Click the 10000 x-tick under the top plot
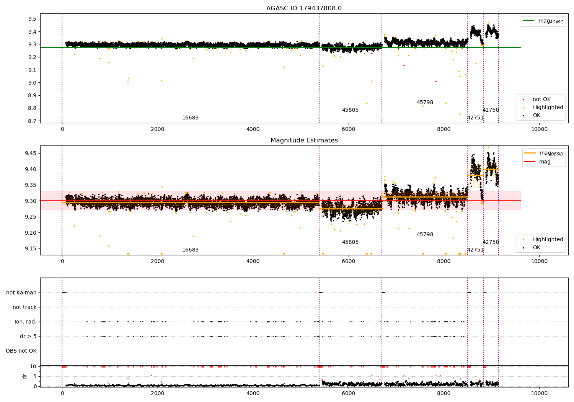 pos(539,129)
